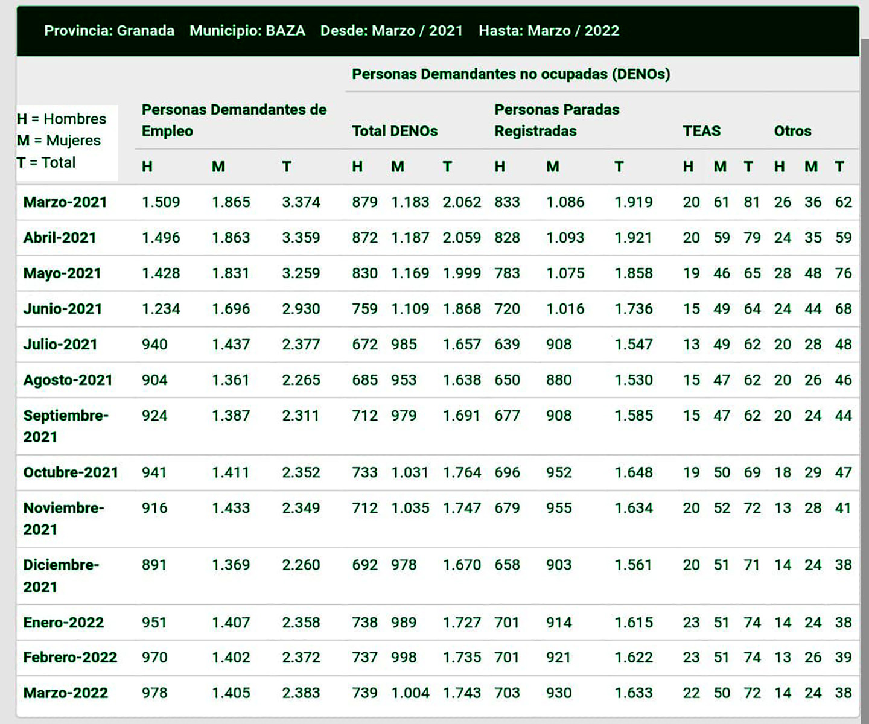Click the Marzo-2021 row label
Image resolution: width=869 pixels, height=724 pixels.
[x=65, y=202]
